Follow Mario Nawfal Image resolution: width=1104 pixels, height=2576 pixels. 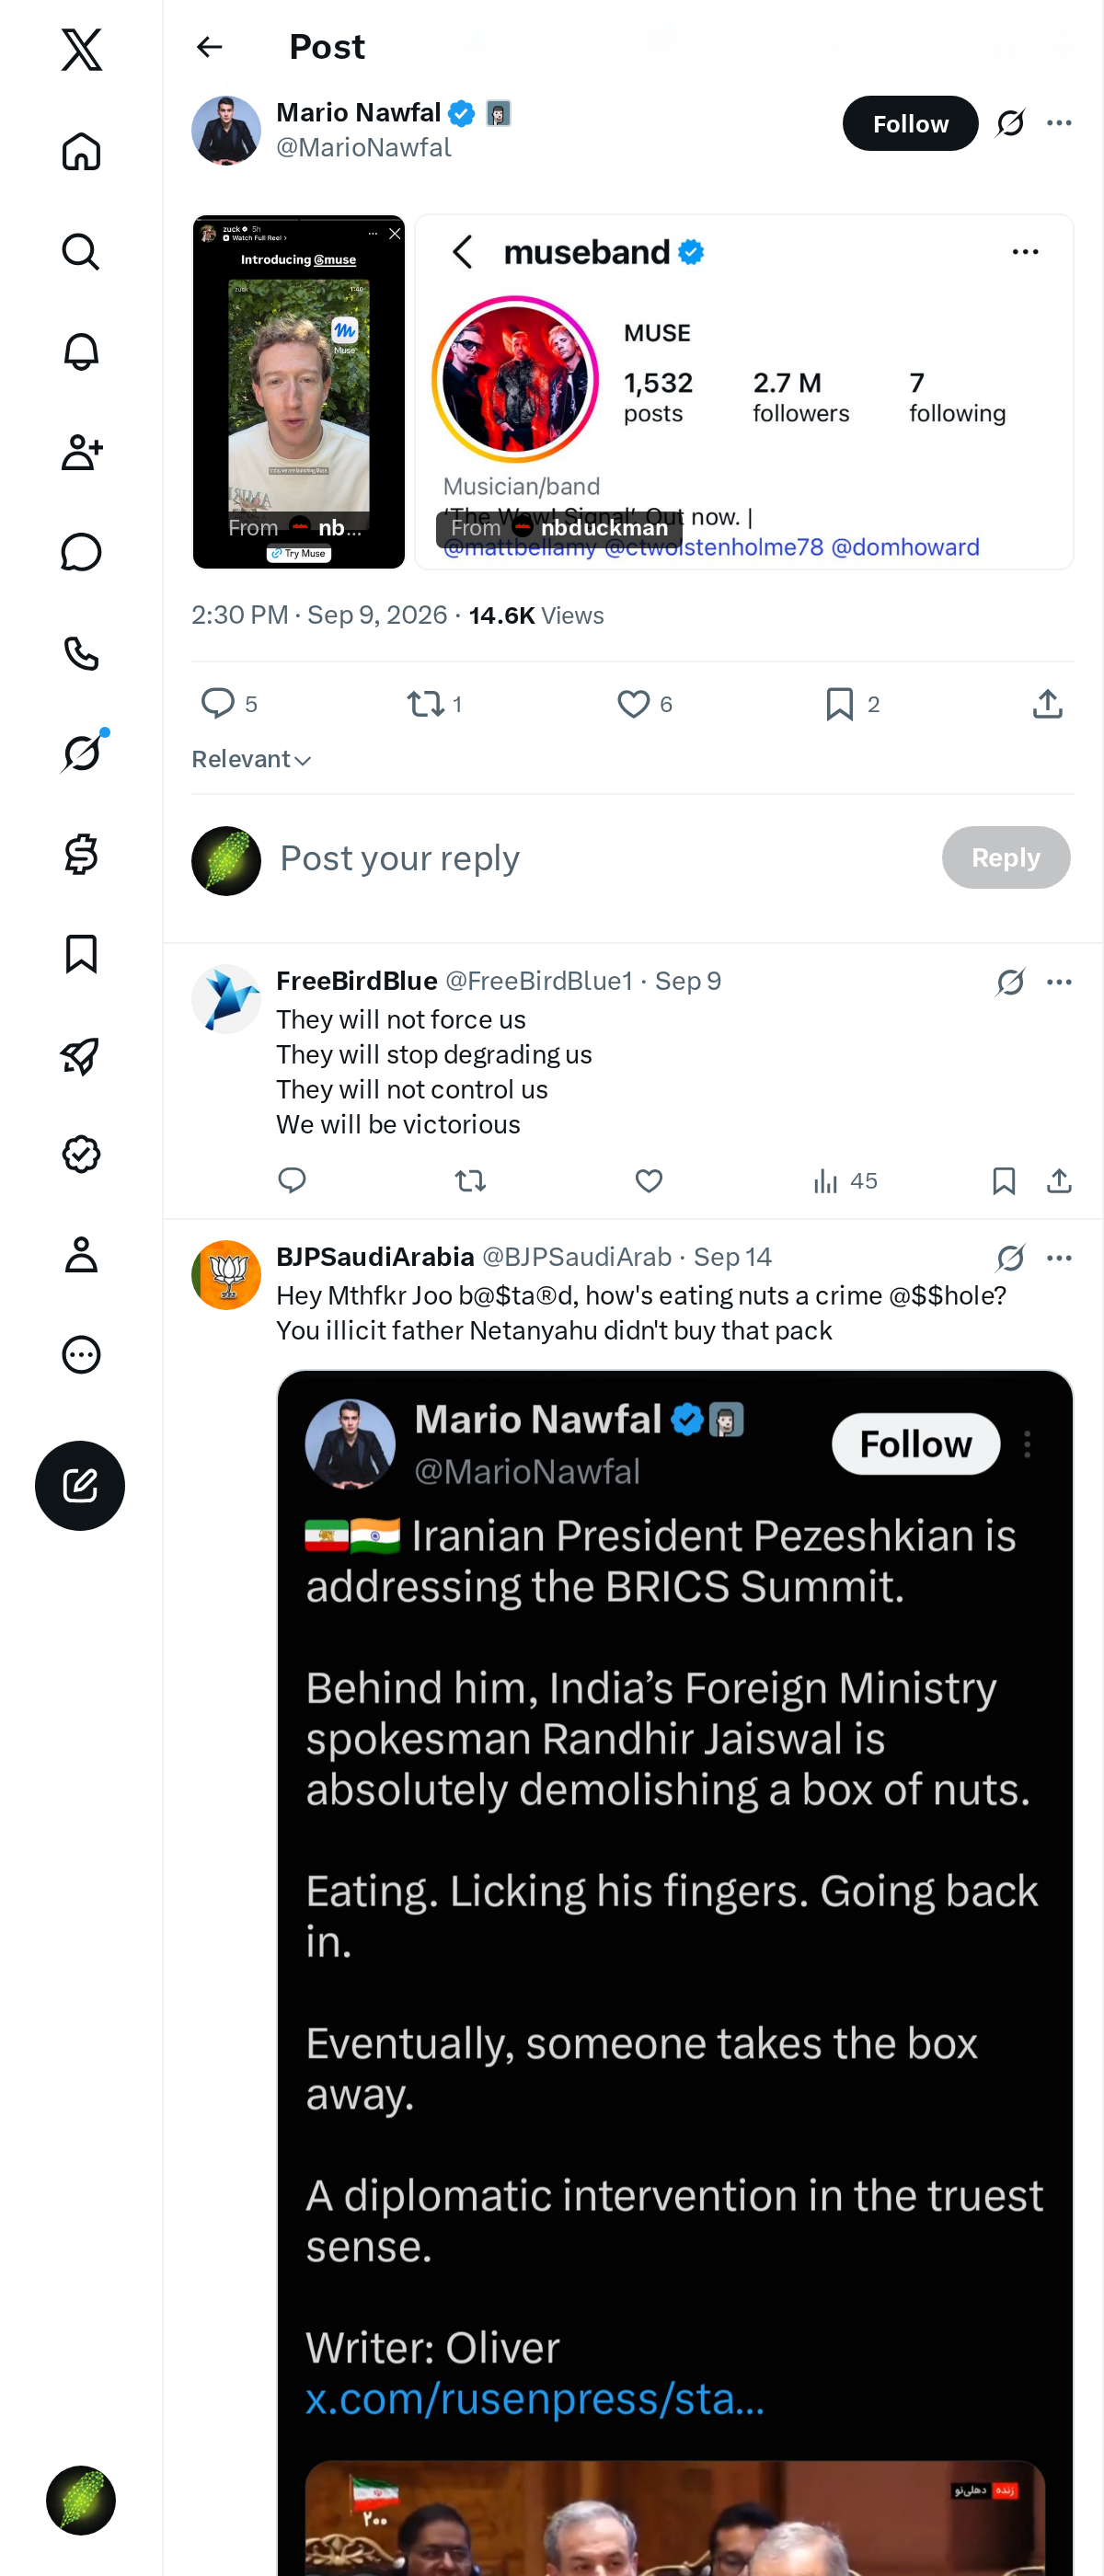(910, 123)
